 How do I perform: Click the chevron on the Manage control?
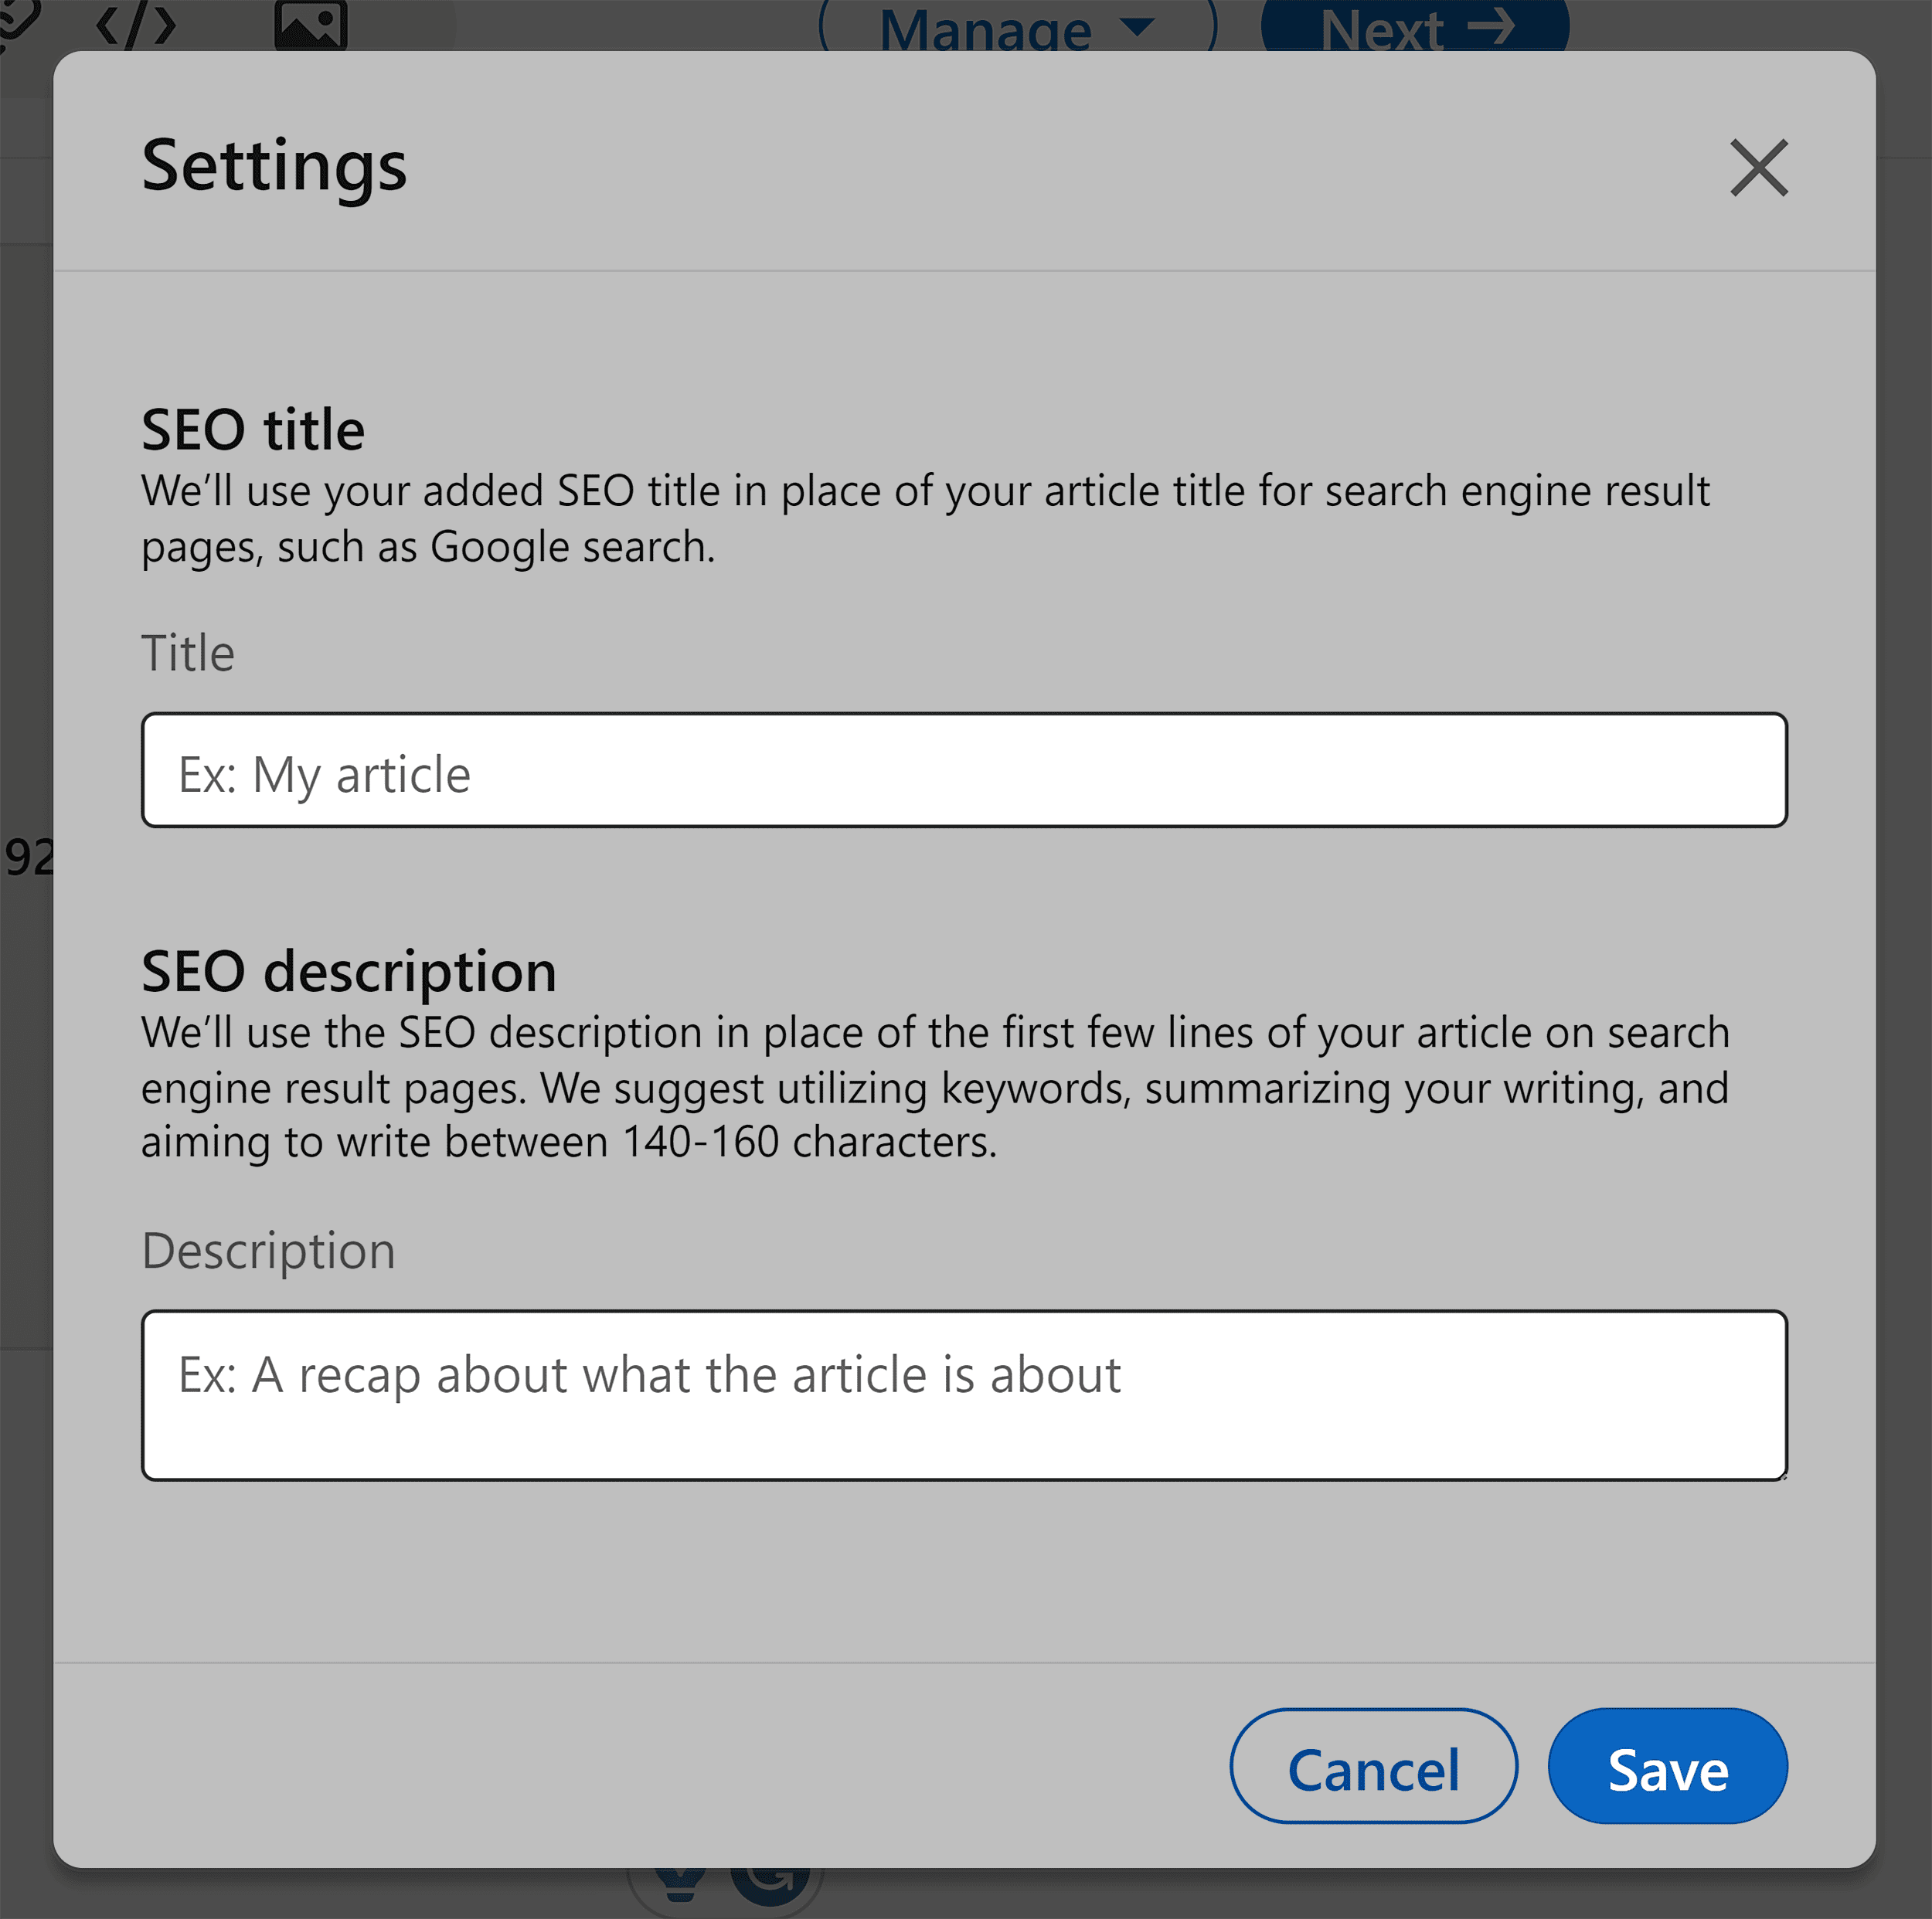1140,28
